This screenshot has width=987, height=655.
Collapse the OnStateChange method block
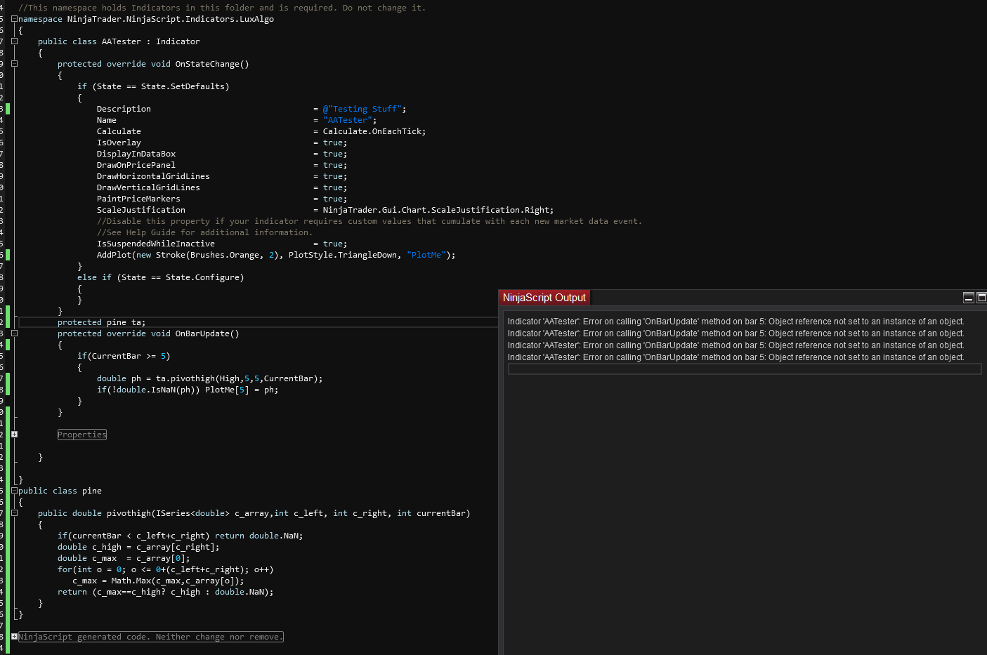click(14, 64)
